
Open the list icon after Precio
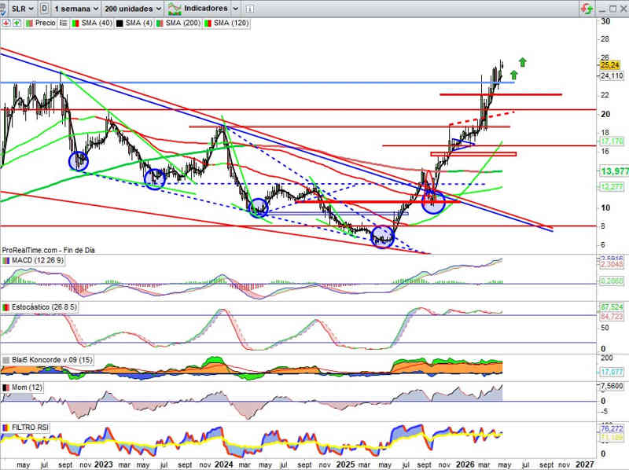coord(62,23)
